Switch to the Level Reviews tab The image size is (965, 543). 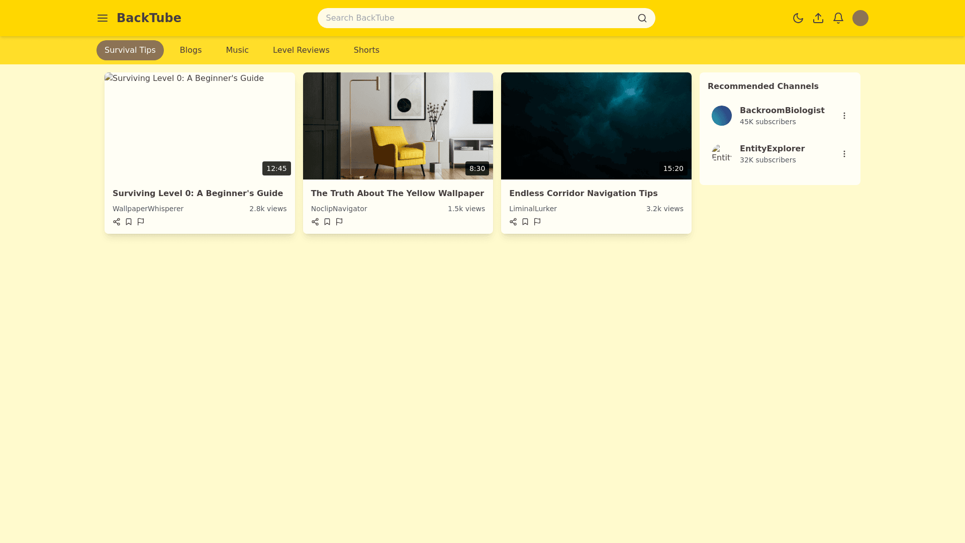tap(301, 50)
